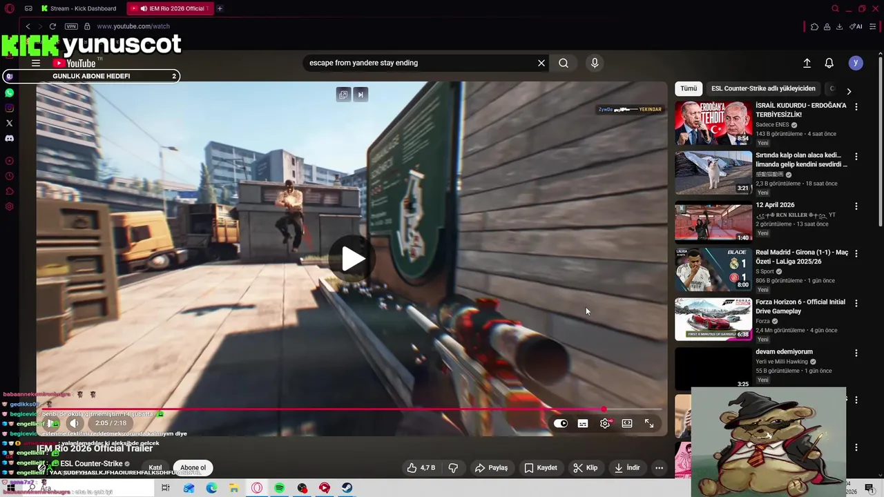The image size is (884, 497).
Task: Open the Sırtında kalp olan alaca kedi title
Action: pyautogui.click(x=801, y=159)
